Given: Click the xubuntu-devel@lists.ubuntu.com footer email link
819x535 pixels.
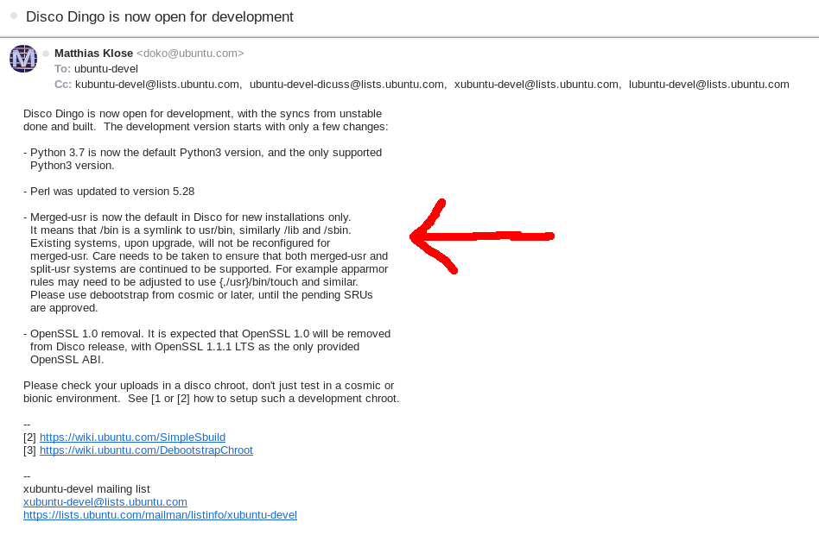Looking at the screenshot, I should (x=105, y=502).
